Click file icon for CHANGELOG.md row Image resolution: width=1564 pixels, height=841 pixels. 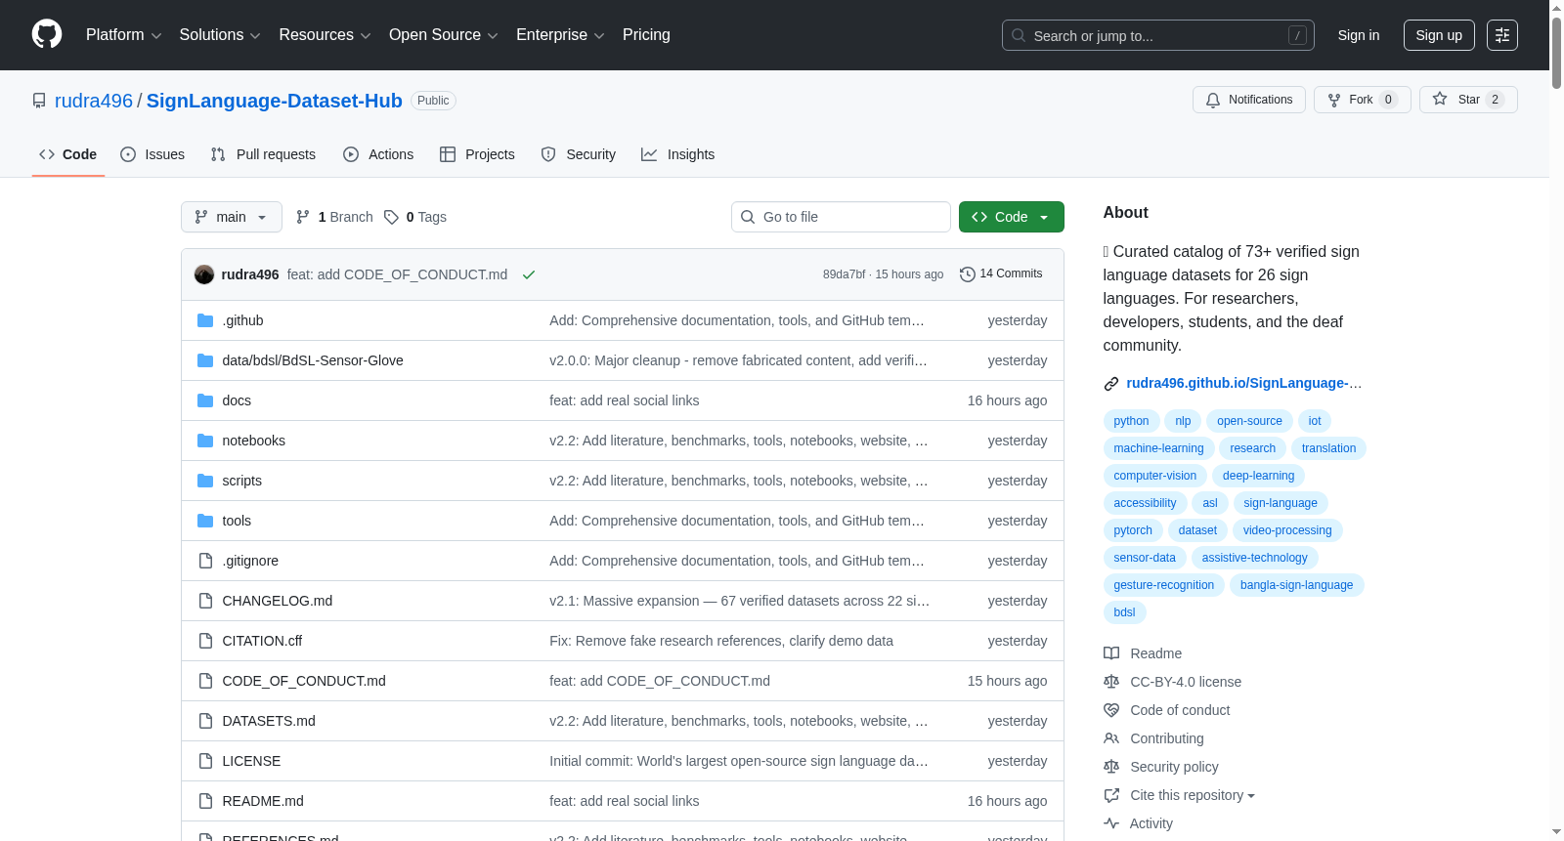pos(205,601)
